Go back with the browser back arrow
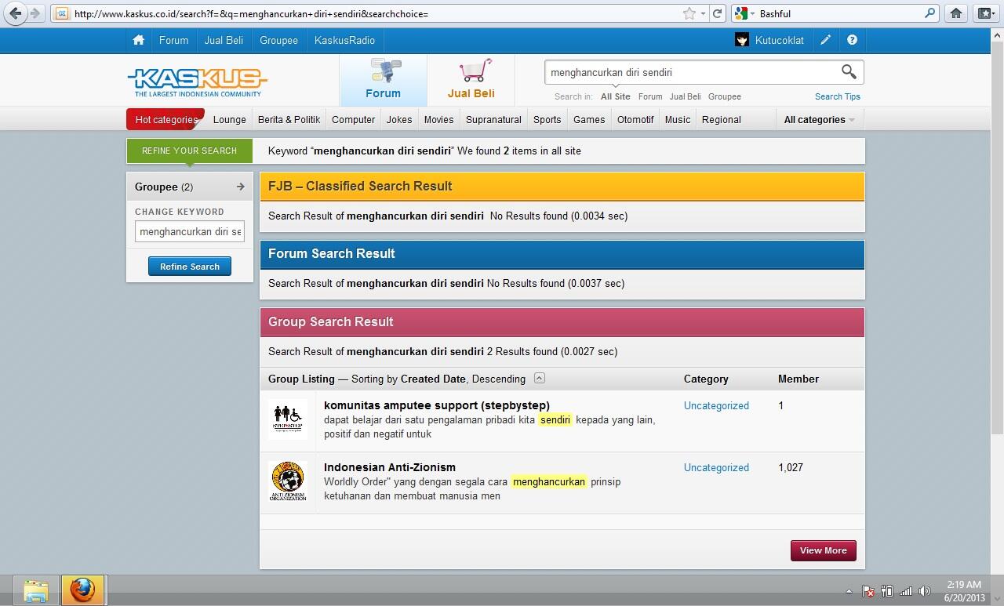 coord(15,13)
